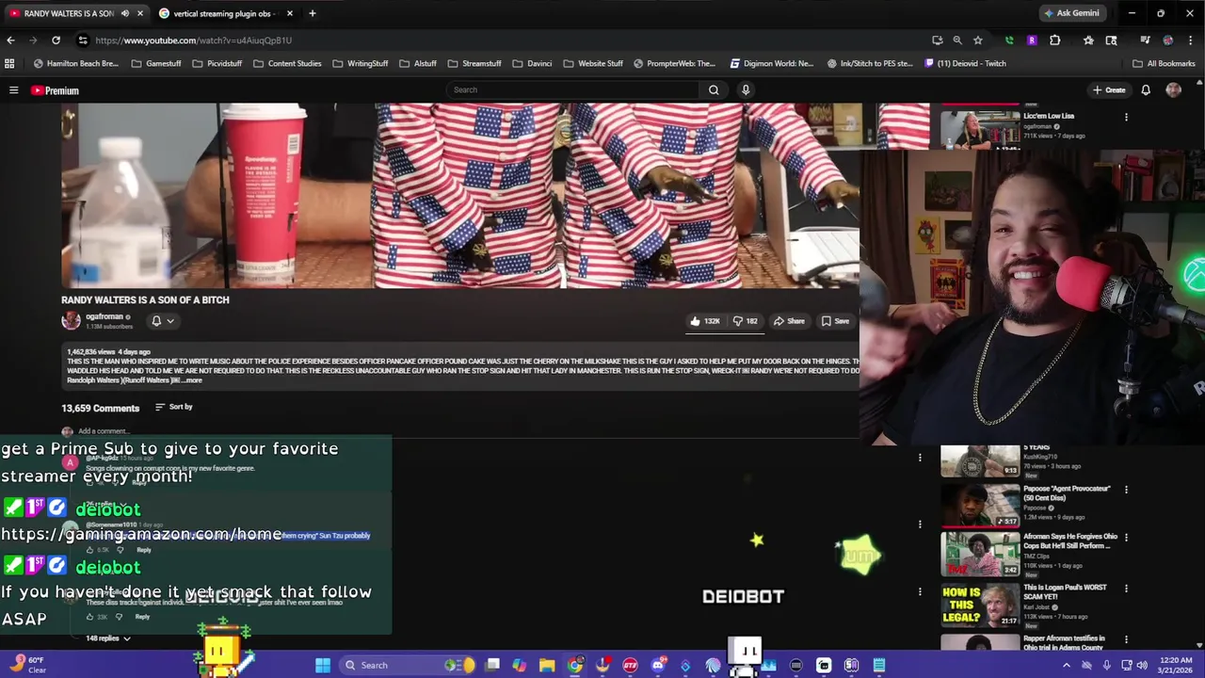Open the media controls icon in Chrome toolbar

point(1145,40)
